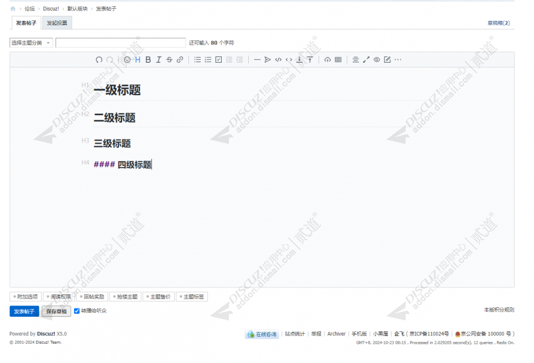Click the blockquote arrow icon
The image size is (534, 363).
coord(268,60)
